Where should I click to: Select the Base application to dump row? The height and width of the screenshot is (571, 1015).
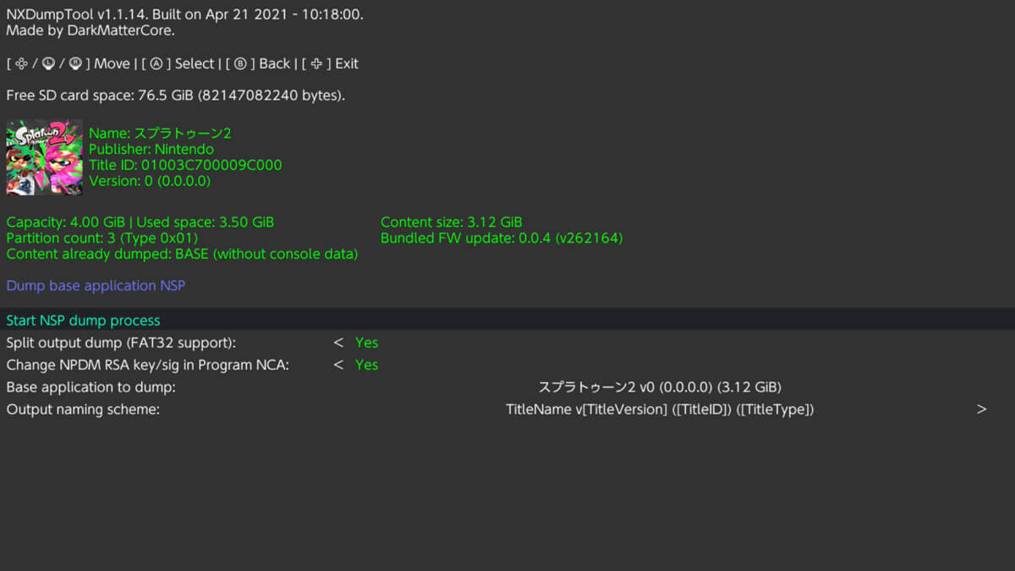[91, 387]
